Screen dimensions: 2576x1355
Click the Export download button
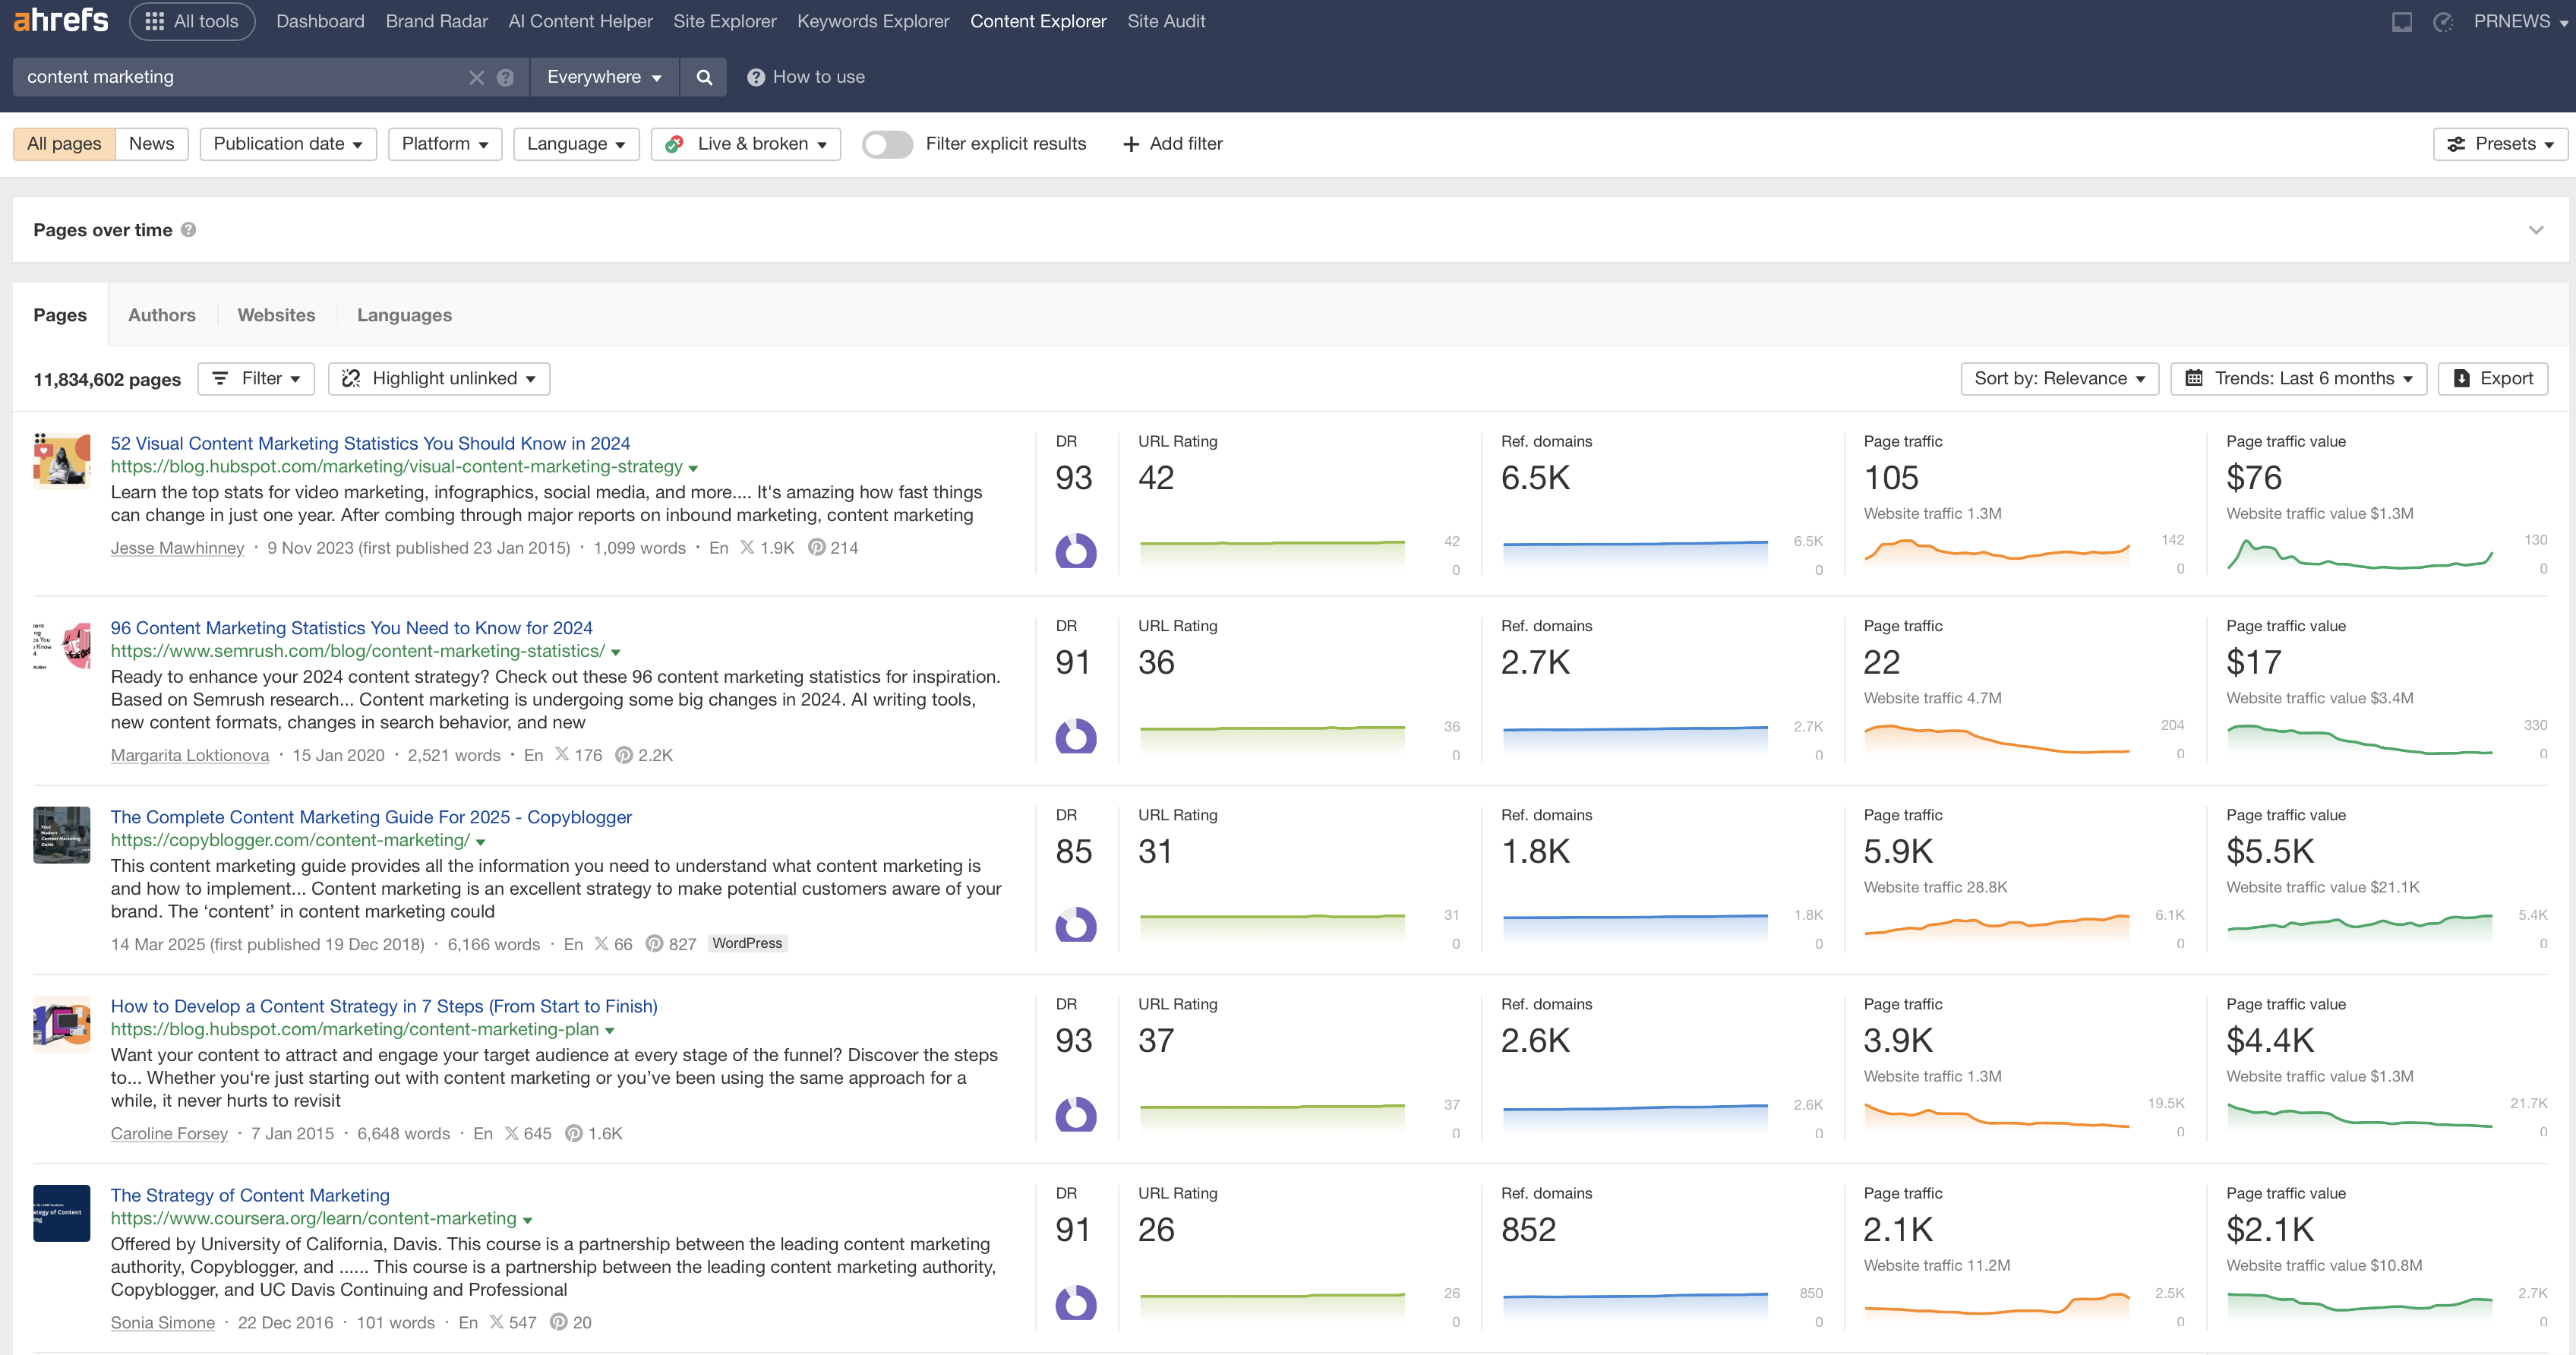(2492, 378)
